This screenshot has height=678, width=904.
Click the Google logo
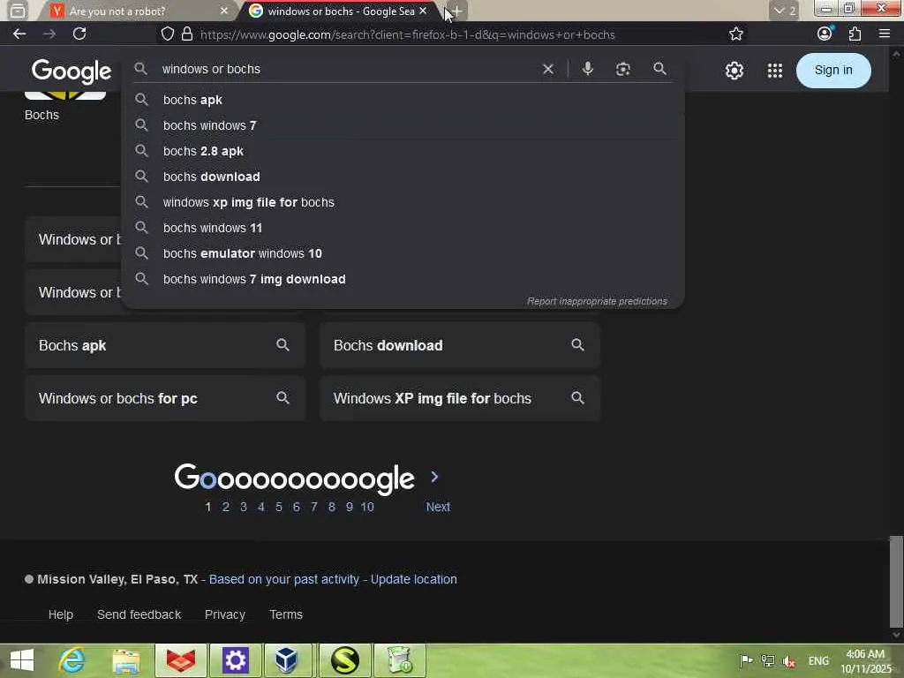(x=72, y=71)
